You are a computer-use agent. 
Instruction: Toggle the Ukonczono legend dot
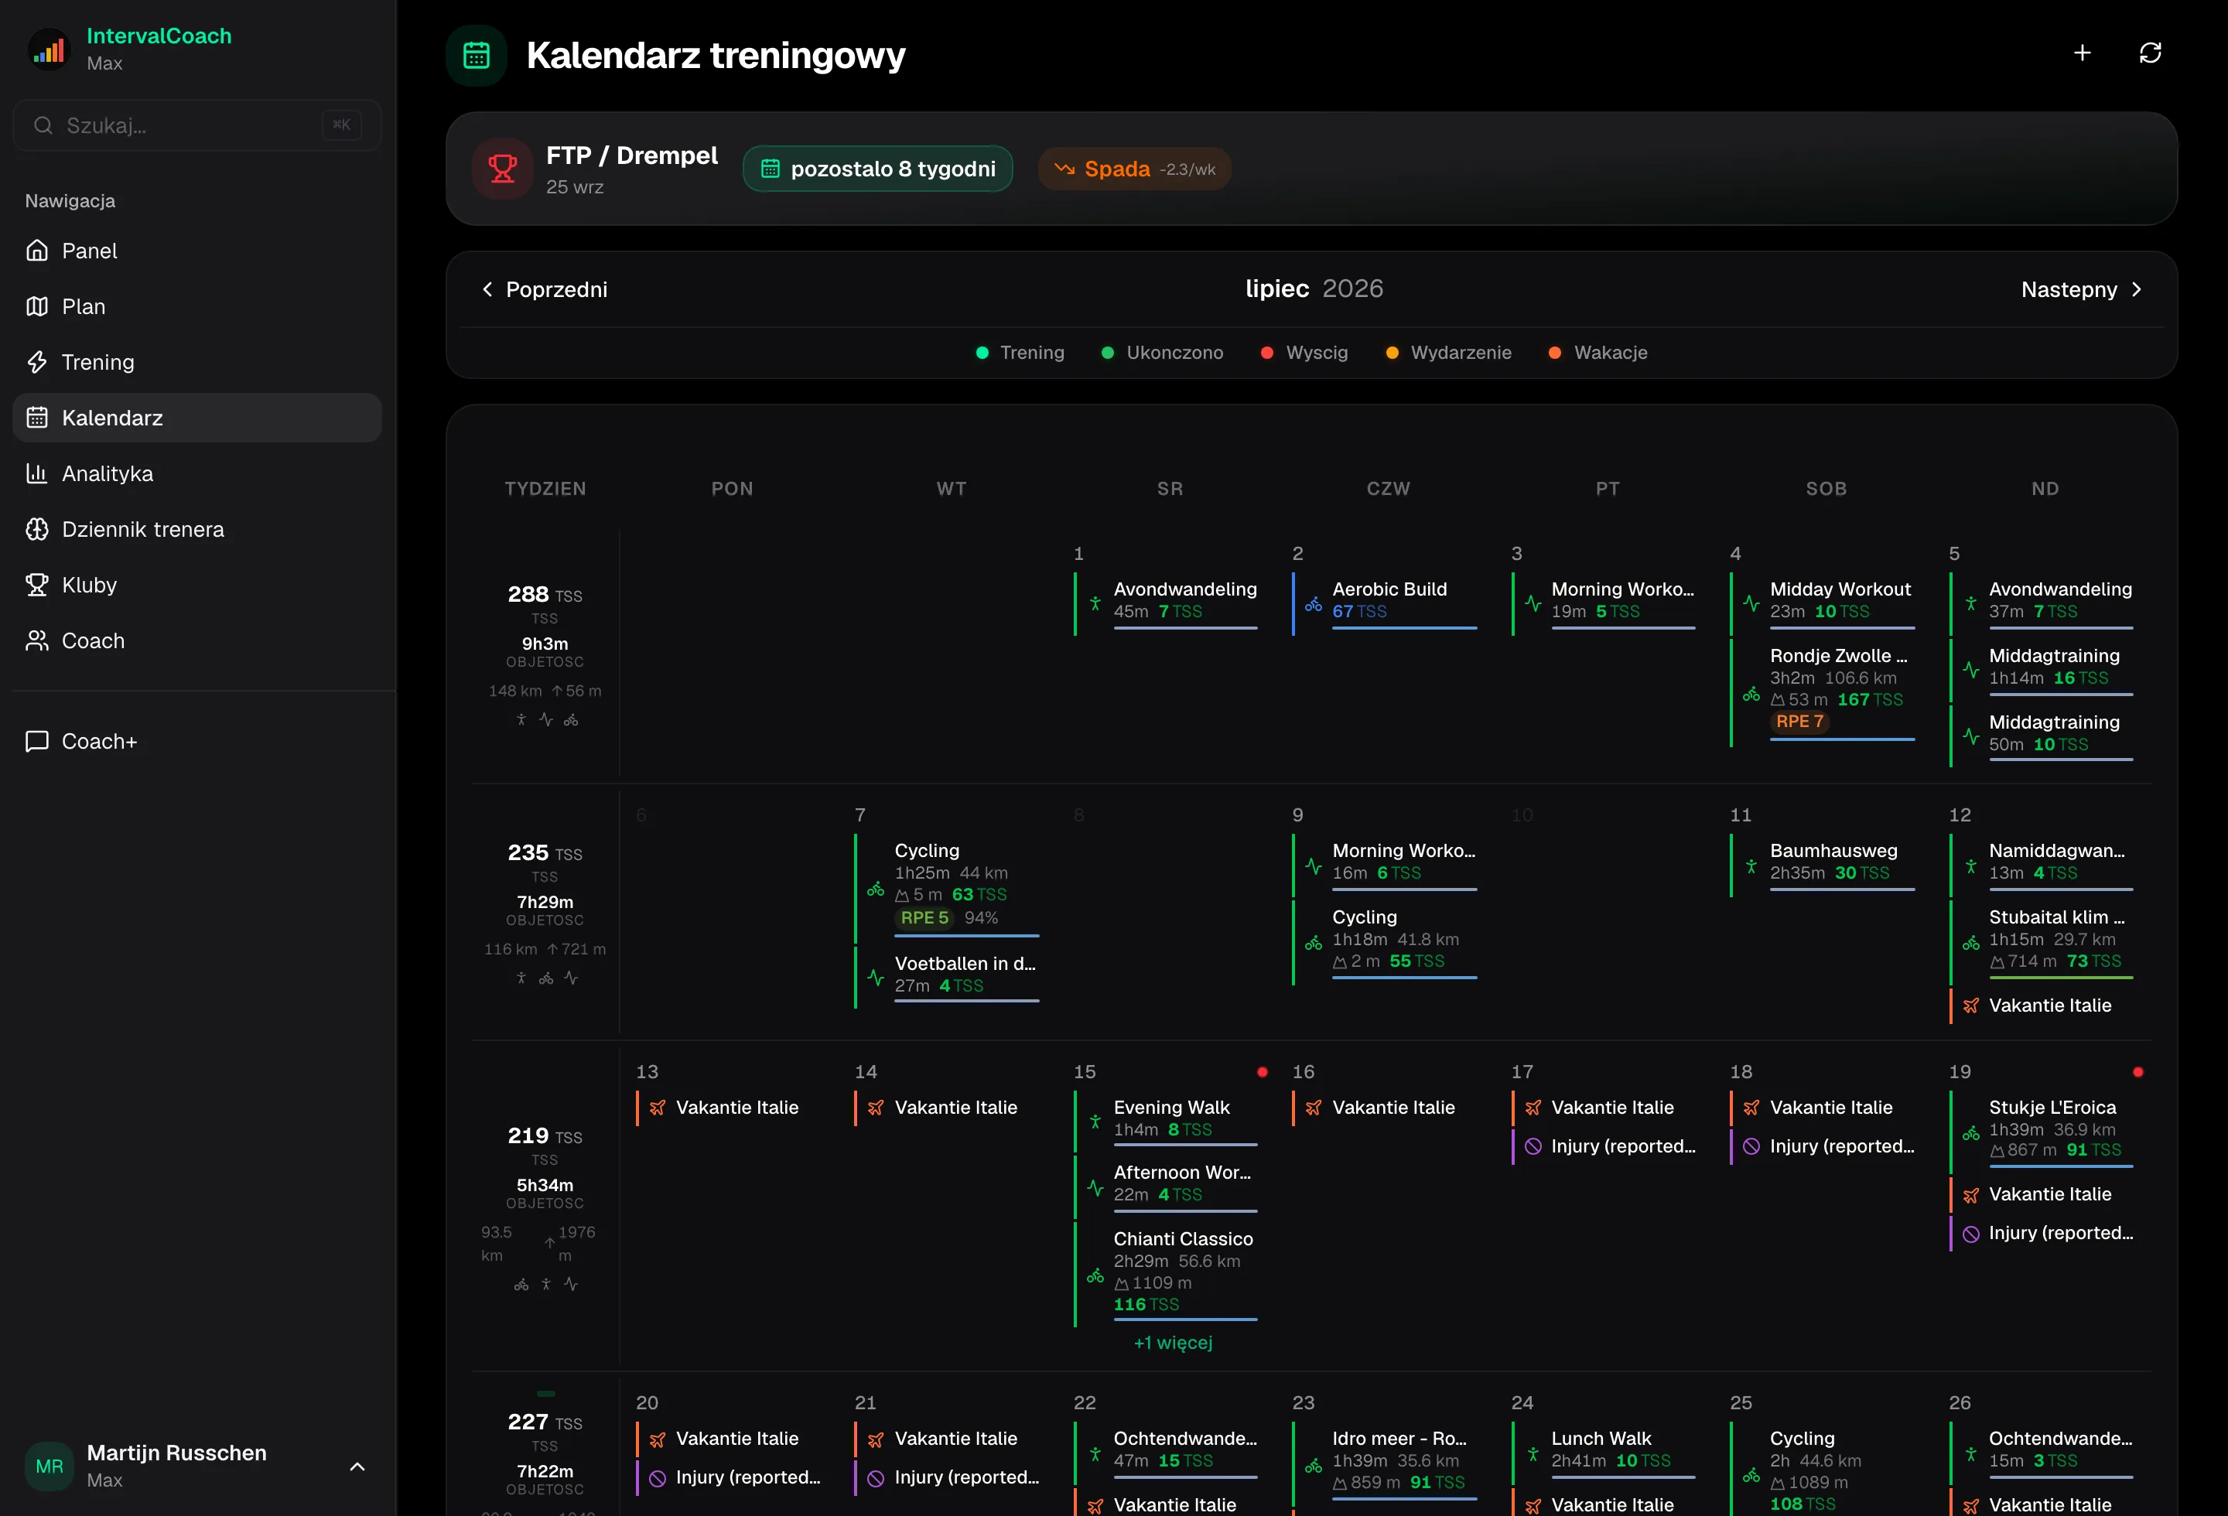[1107, 353]
